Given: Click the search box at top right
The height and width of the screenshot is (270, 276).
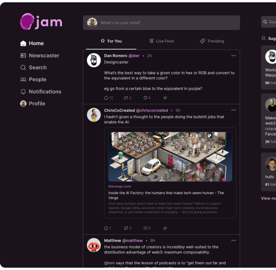Looking at the screenshot, I should [268, 22].
